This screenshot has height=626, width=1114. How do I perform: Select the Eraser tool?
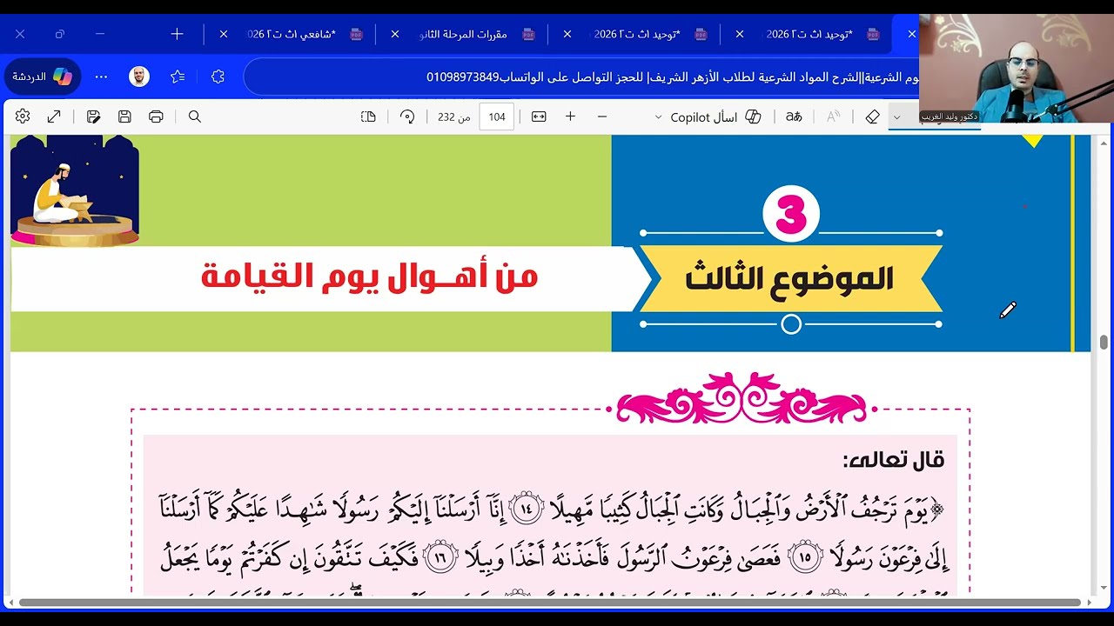872,117
